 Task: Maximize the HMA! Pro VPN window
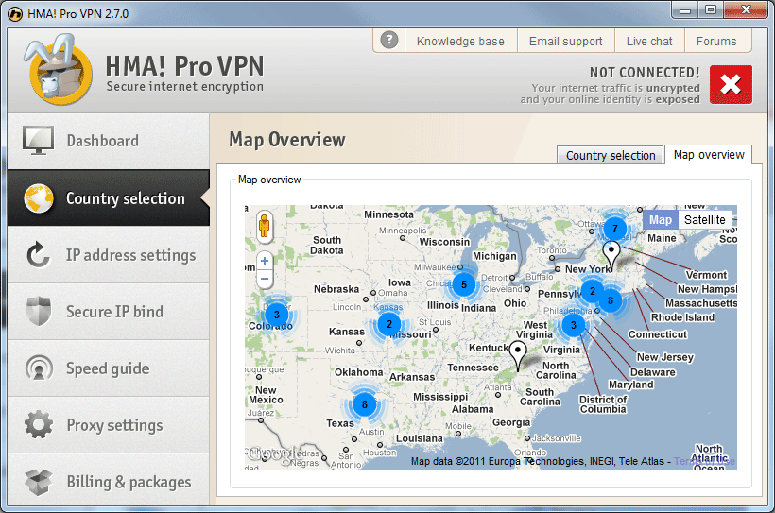click(x=710, y=9)
